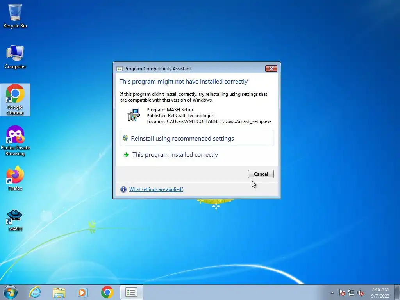Choose Reinstall using recommended settings
Screen dimensions: 400x300
click(x=197, y=138)
